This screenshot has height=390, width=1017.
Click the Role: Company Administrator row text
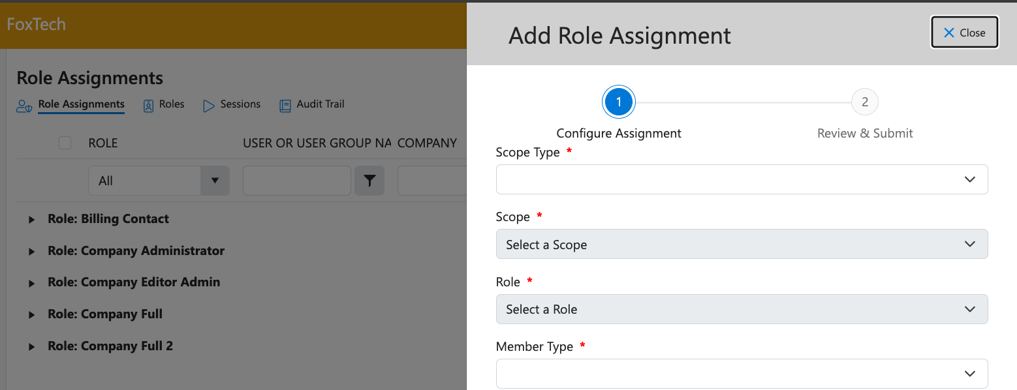click(136, 251)
